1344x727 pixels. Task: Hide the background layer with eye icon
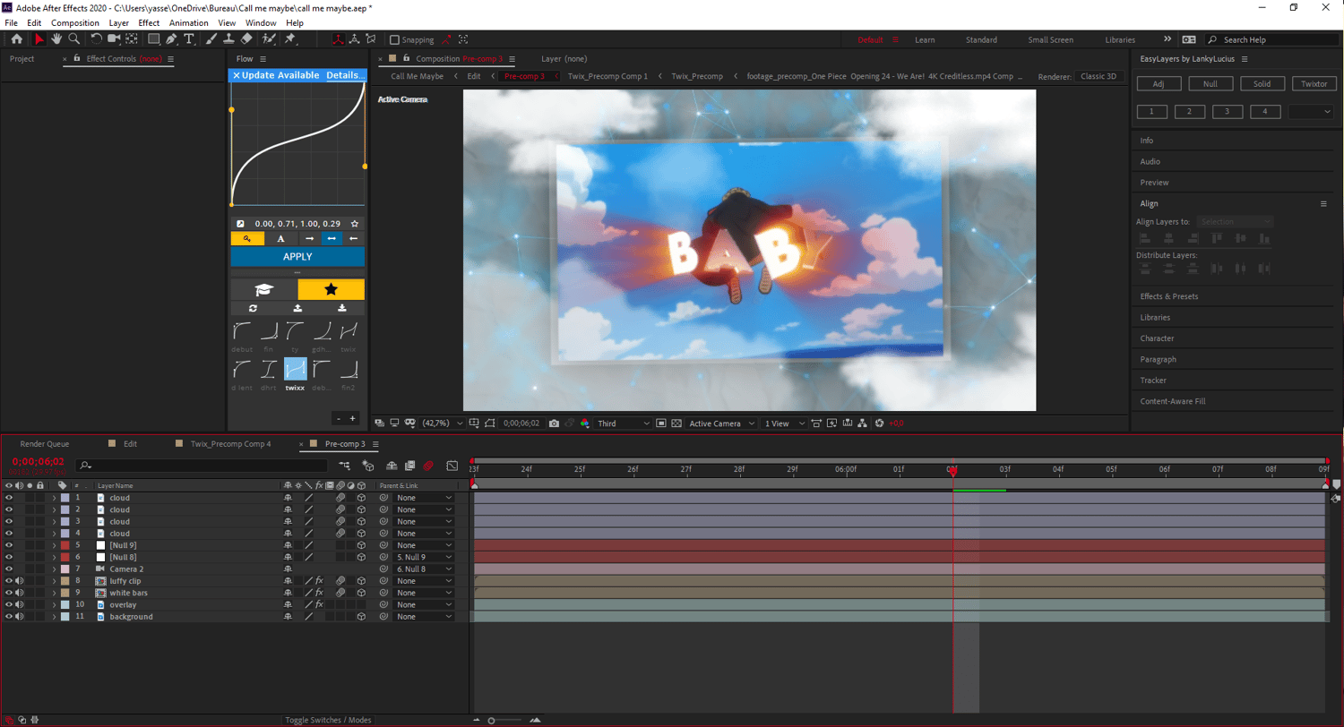[x=9, y=617]
